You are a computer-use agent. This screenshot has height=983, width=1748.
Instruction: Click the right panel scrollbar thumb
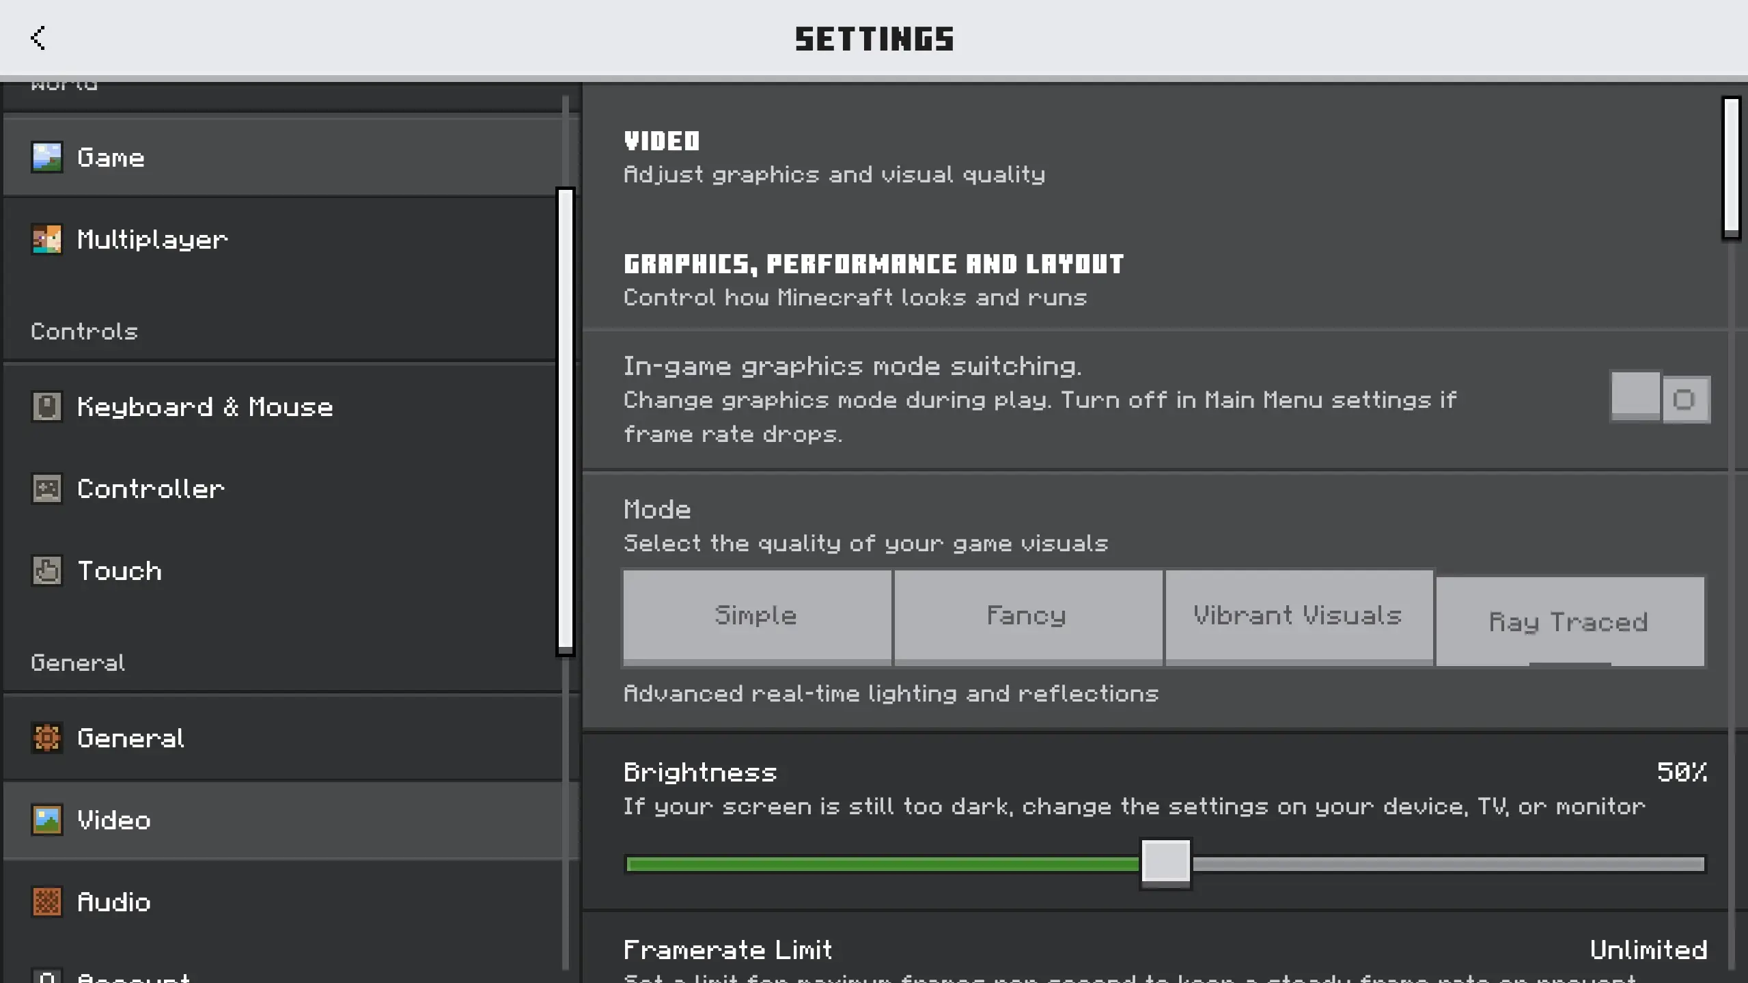pos(1731,167)
